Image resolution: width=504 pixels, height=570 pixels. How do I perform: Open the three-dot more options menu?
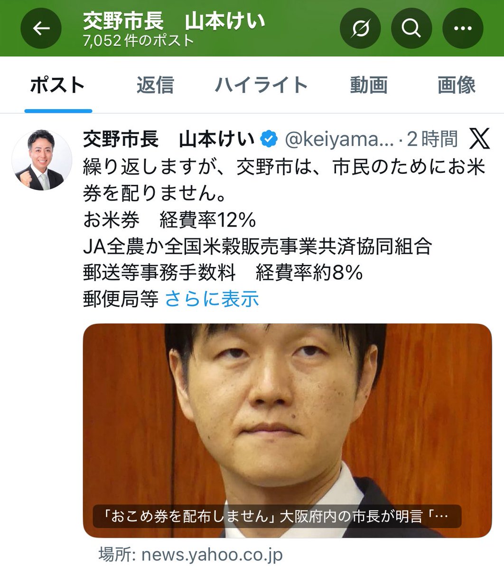463,28
